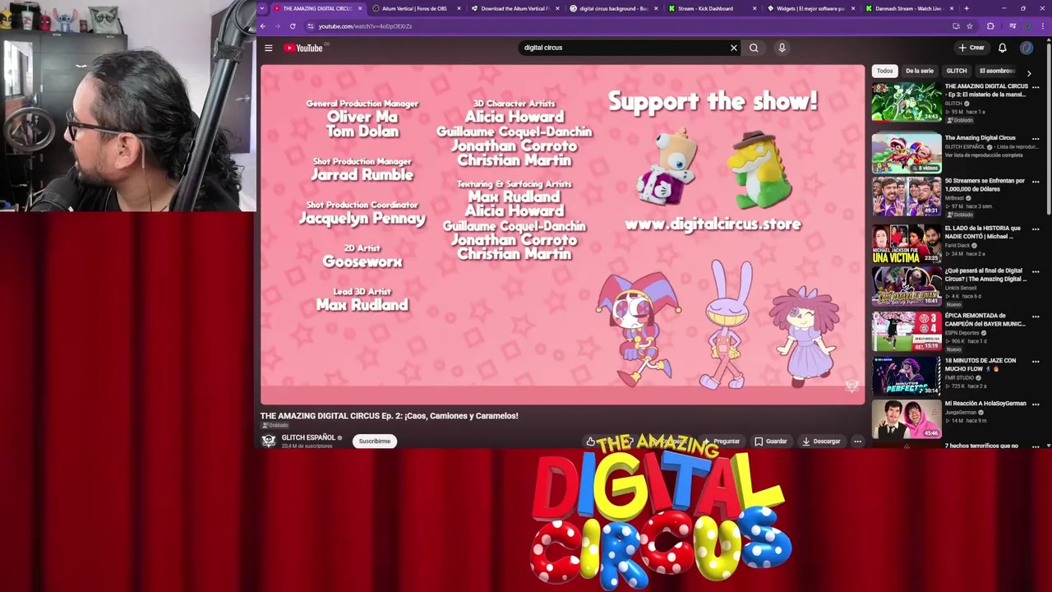Click Ver lista de reproducción completa
This screenshot has width=1052, height=592.
point(984,155)
